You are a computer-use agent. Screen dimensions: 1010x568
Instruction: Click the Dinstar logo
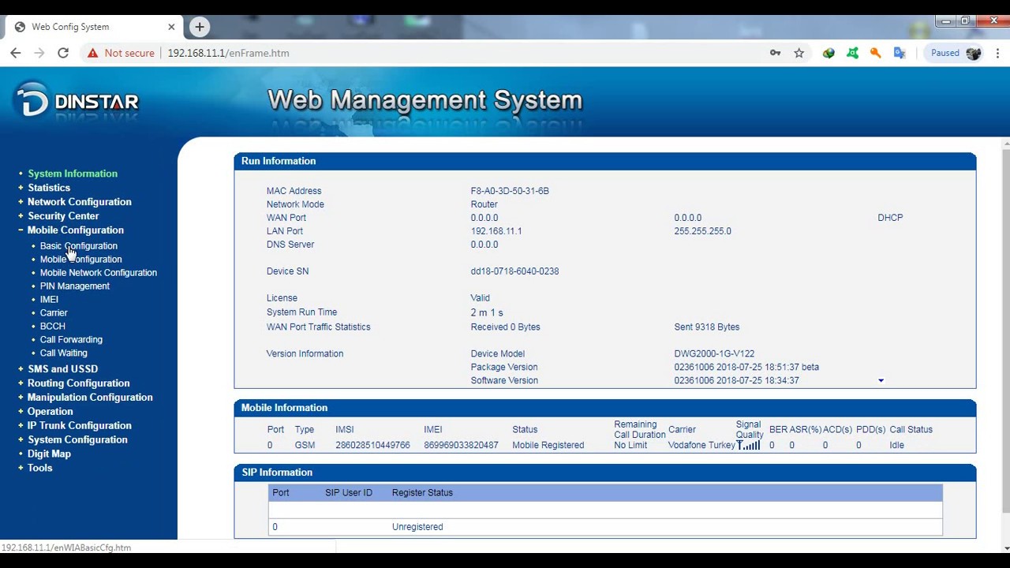[77, 101]
